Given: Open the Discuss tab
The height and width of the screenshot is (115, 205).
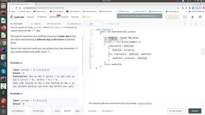Looking at the screenshot, I should tap(54, 24).
